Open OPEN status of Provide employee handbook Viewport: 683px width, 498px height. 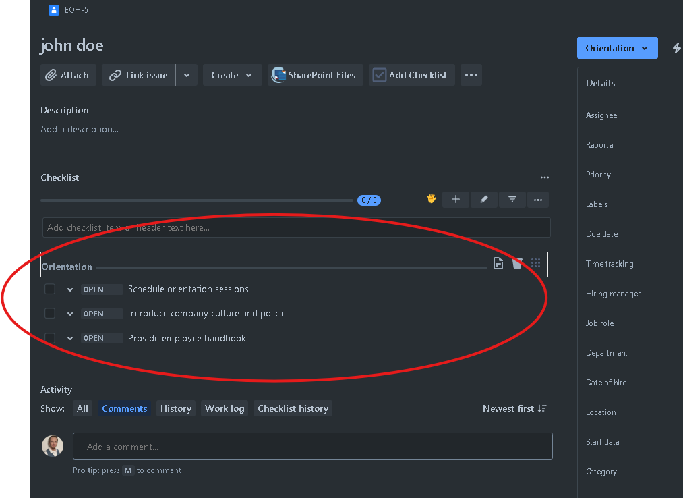tap(102, 338)
